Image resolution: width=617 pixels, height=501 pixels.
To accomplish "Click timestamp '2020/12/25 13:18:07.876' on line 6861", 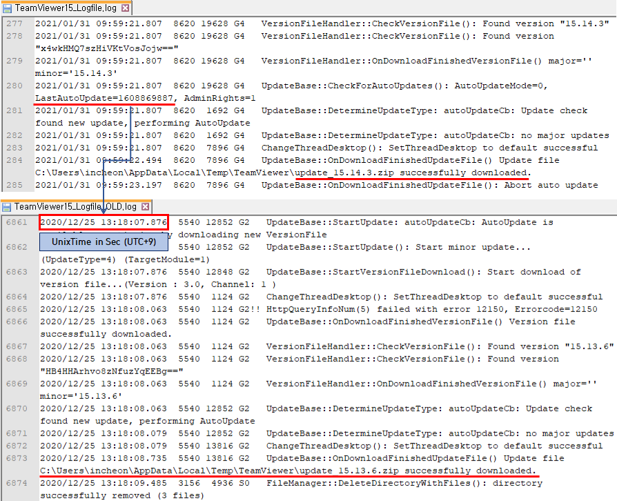I will click(x=104, y=222).
